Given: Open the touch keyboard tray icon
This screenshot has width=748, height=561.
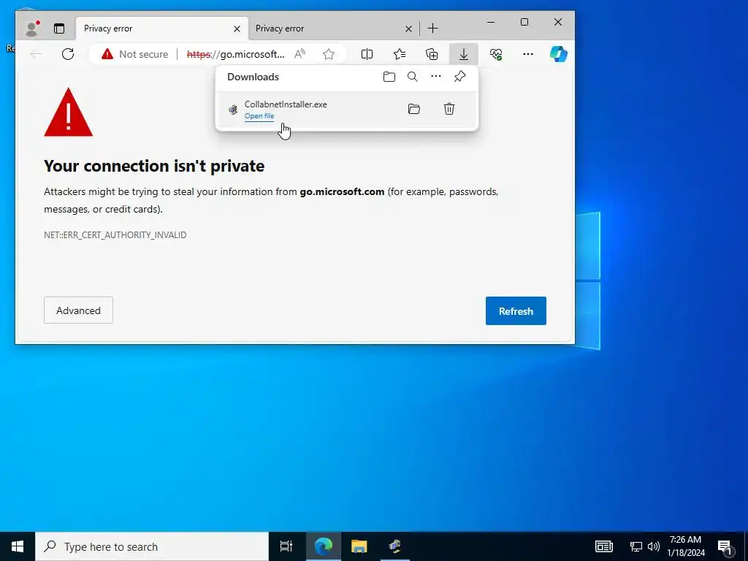Looking at the screenshot, I should 603,546.
